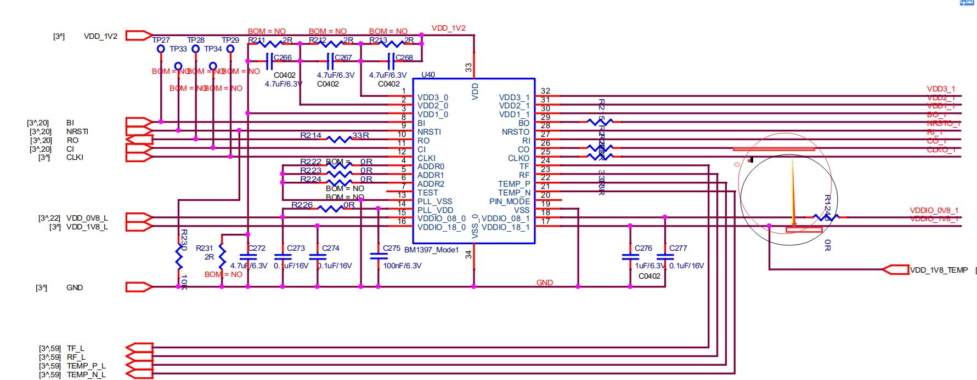Select capacitor C277 designator
This screenshot has width=977, height=380.
678,248
